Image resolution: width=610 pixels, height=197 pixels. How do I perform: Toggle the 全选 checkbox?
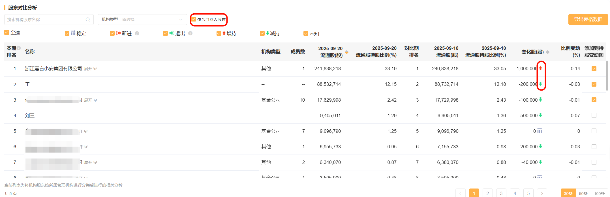tap(7, 33)
